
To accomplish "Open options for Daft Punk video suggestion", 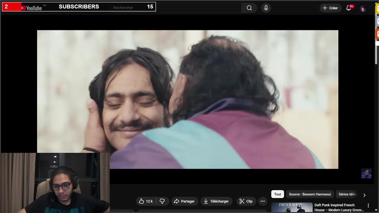I will tap(368, 205).
